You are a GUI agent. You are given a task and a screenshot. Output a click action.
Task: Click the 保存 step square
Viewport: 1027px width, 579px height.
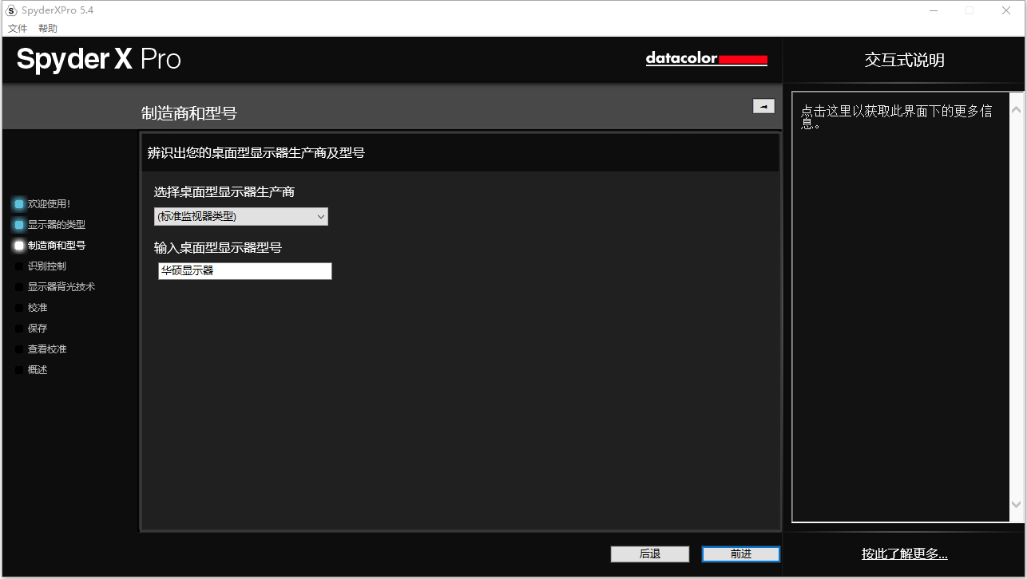[19, 329]
